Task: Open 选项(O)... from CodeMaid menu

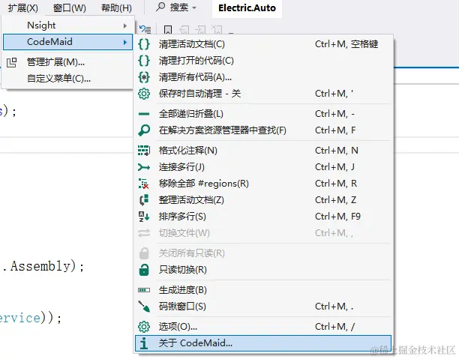Action: click(x=263, y=327)
